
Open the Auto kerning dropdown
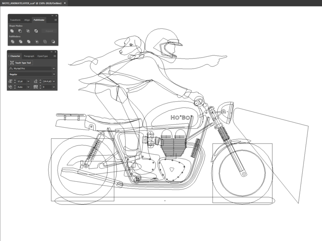pyautogui.click(x=28, y=87)
